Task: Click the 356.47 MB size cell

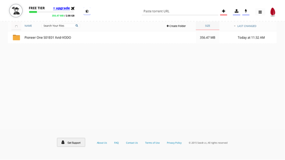Action: 207,38
